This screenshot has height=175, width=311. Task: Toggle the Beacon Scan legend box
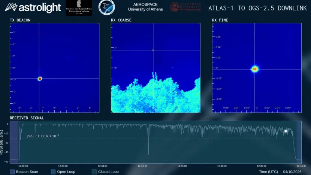[x=12, y=172]
